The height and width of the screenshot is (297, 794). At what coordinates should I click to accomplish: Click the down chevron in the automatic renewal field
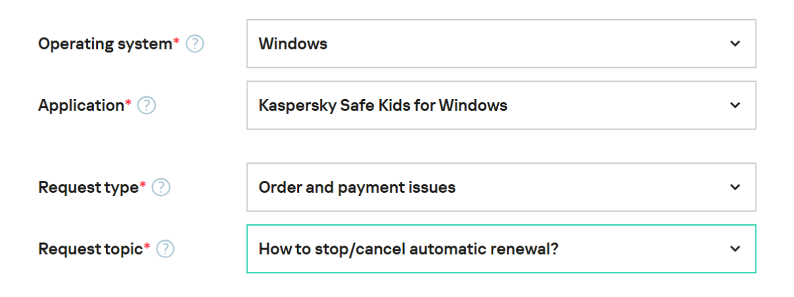tap(734, 249)
